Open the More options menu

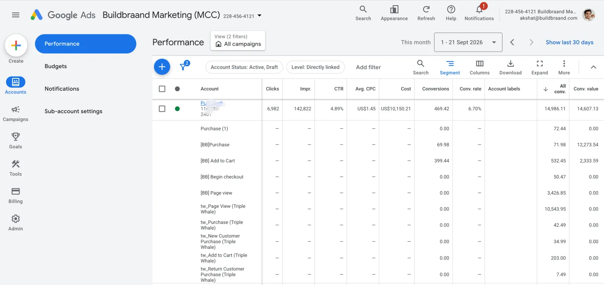click(564, 67)
